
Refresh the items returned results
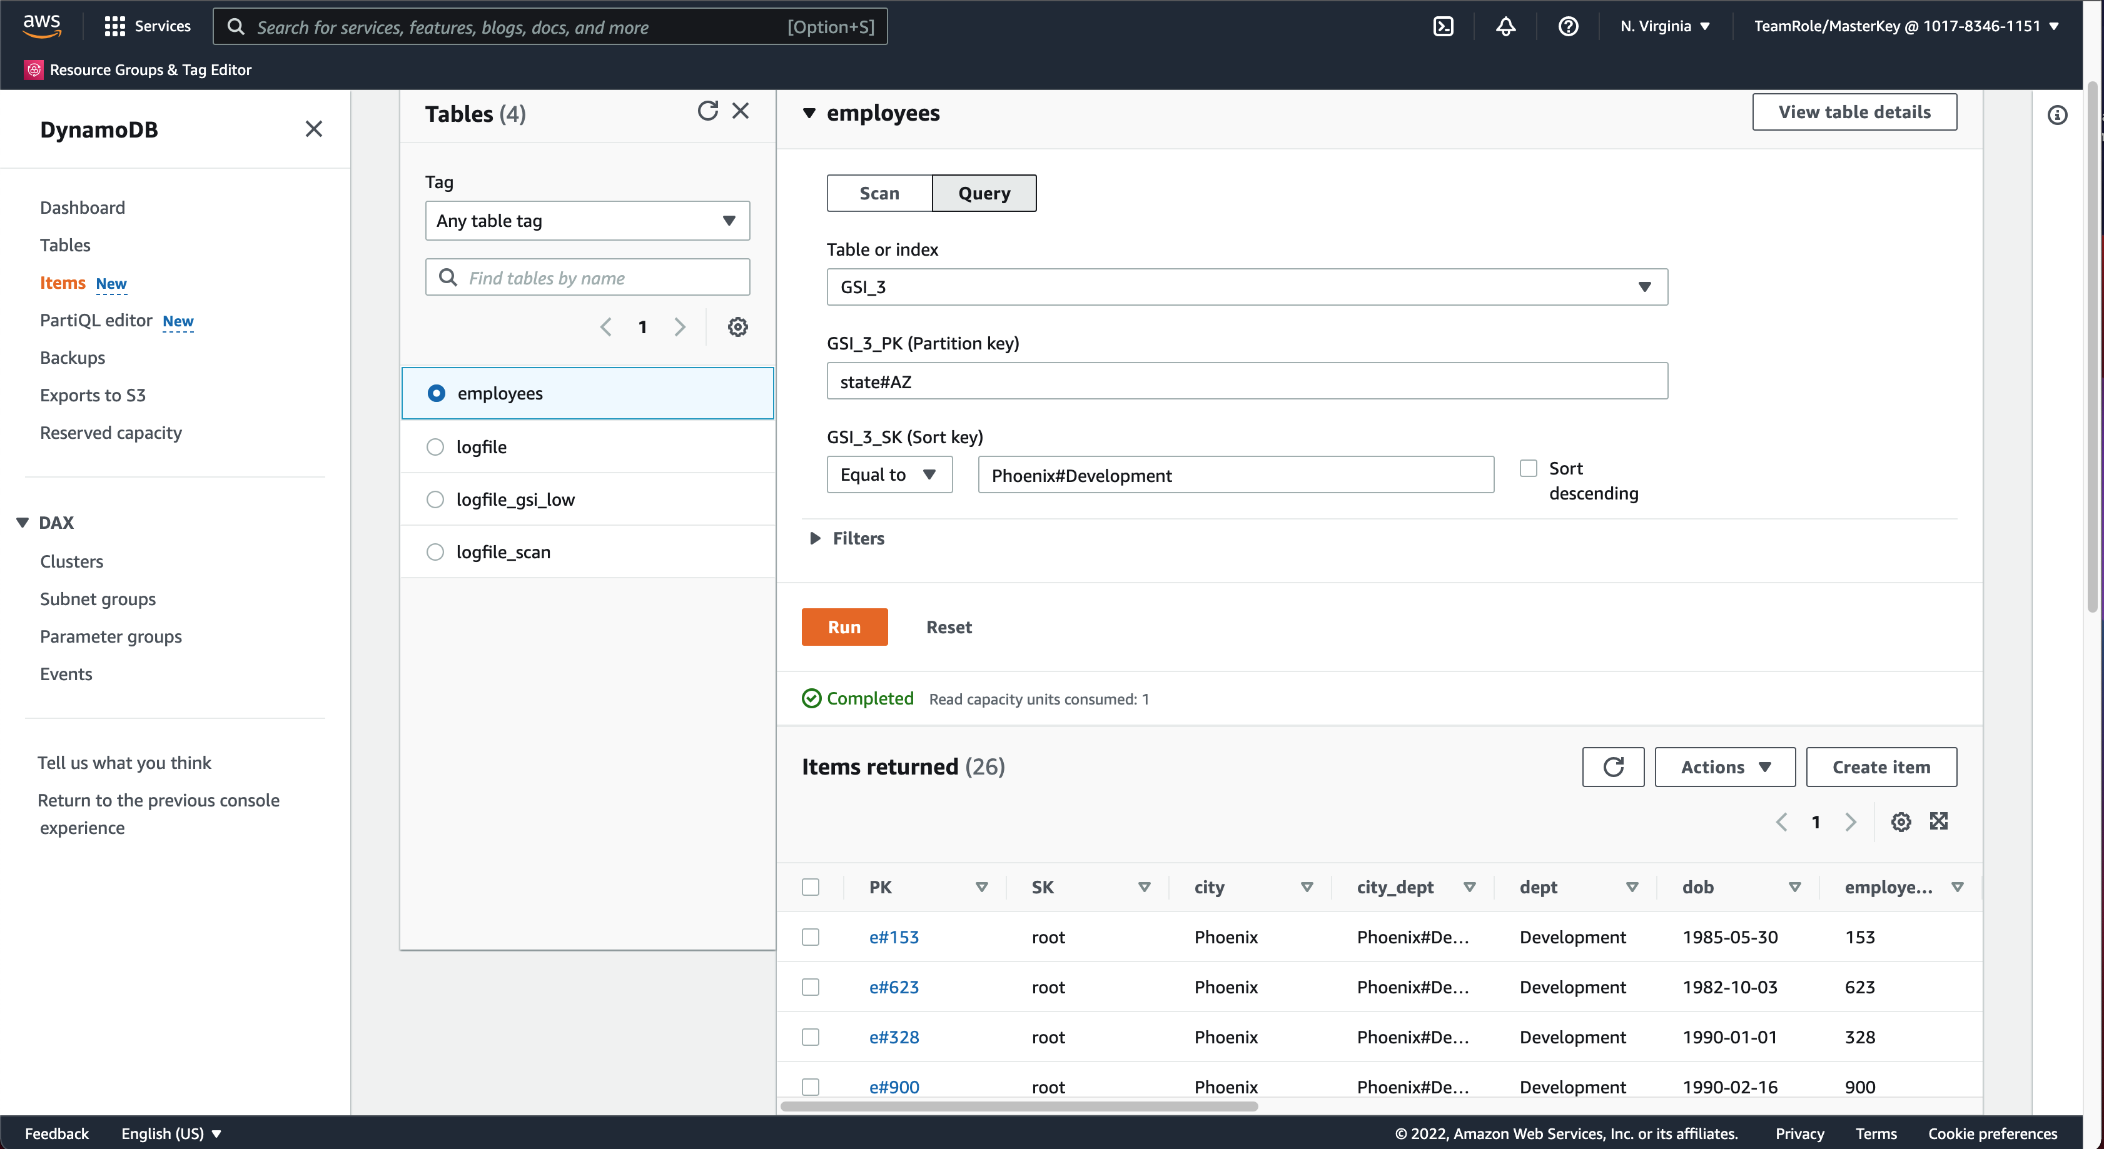(1613, 767)
